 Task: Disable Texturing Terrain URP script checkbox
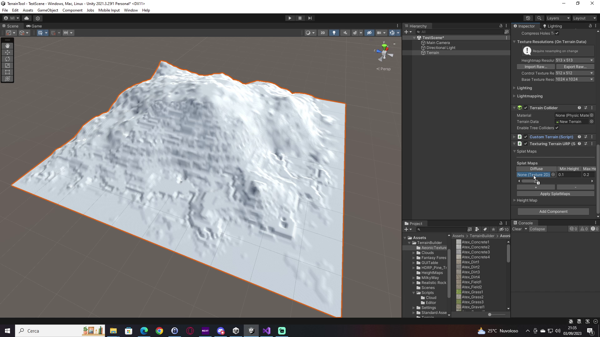point(526,144)
